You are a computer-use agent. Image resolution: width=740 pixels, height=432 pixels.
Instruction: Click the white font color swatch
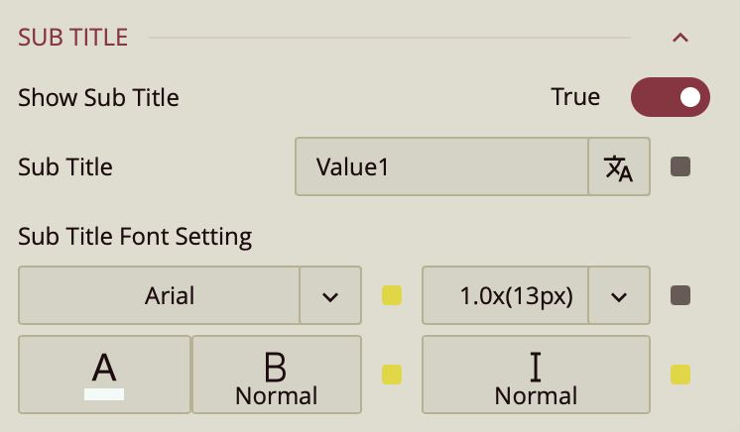104,393
